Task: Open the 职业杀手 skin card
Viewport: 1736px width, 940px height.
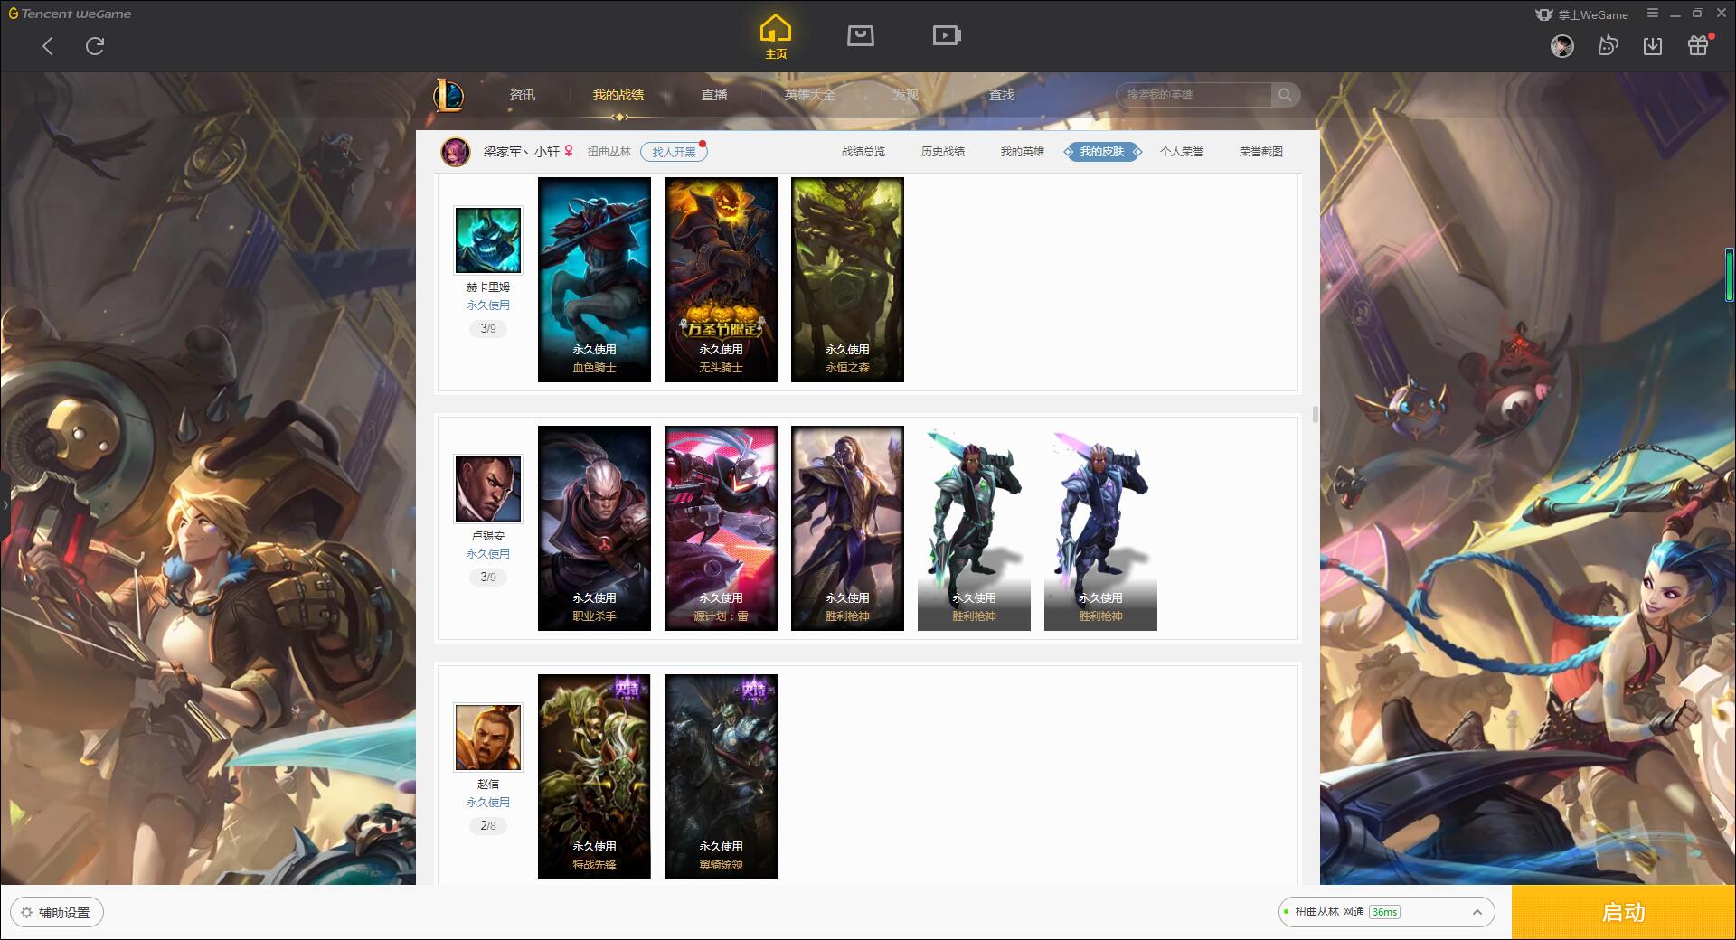Action: point(594,528)
